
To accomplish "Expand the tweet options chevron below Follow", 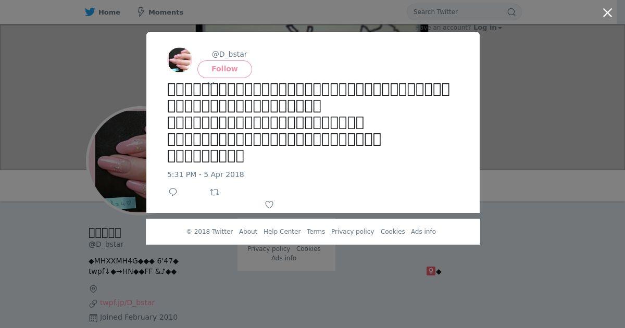I will (211, 83).
